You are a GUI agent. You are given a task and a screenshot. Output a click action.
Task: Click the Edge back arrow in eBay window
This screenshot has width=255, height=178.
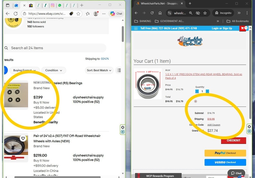[x=8, y=14]
